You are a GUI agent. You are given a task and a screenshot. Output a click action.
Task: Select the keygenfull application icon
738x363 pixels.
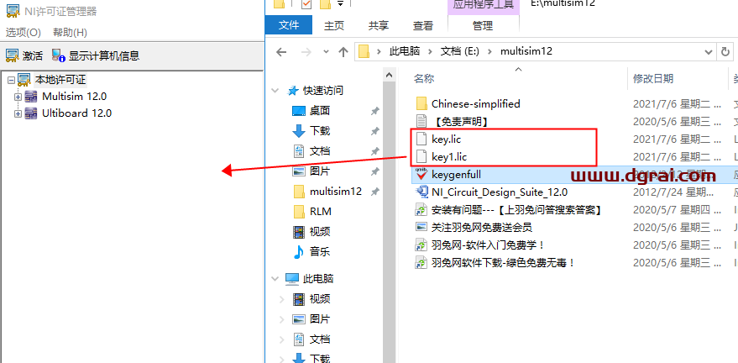coord(421,175)
